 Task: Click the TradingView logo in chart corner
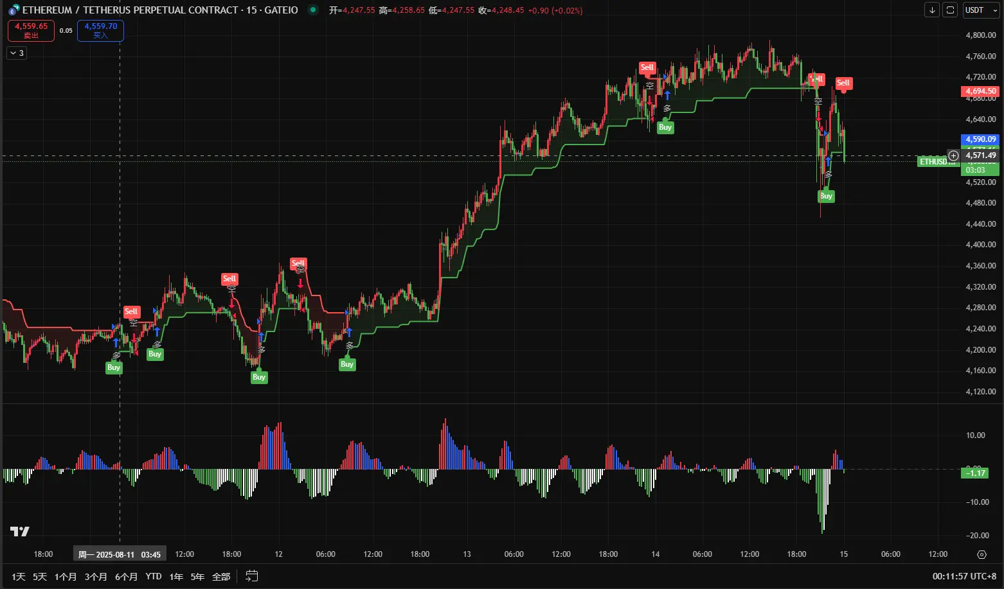(20, 531)
